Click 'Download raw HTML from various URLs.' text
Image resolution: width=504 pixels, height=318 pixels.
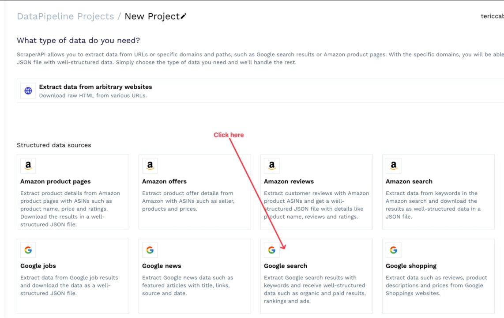point(93,95)
